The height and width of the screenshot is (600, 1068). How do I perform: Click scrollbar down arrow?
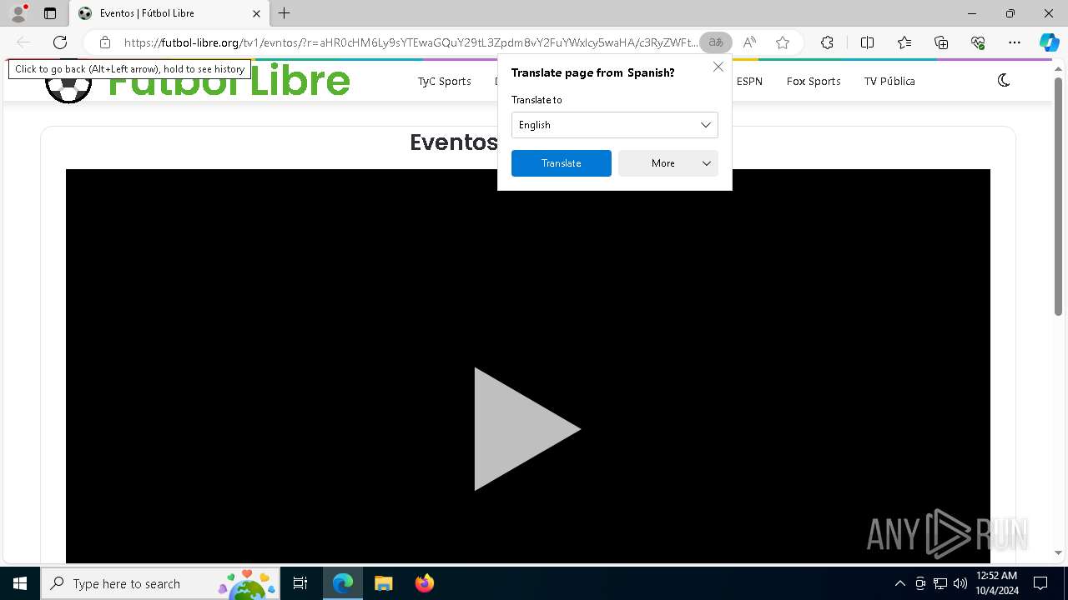[x=1058, y=552]
